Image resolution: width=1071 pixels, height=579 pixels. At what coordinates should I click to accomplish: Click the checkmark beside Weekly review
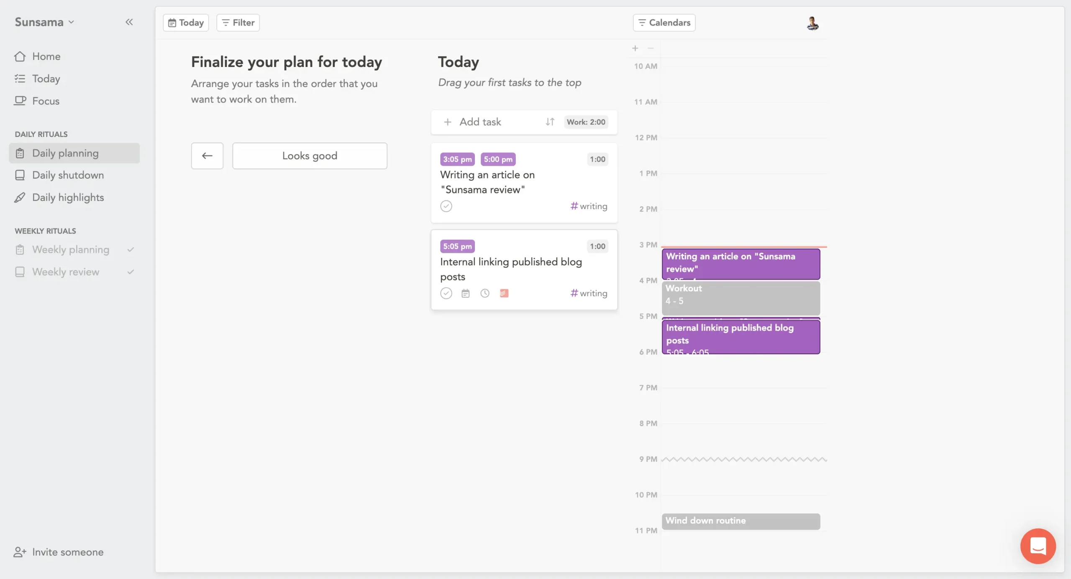pyautogui.click(x=130, y=271)
